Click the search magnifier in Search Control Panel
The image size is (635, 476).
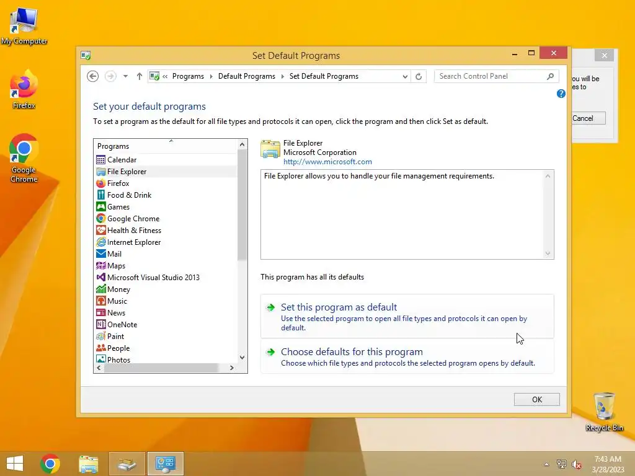pos(551,76)
